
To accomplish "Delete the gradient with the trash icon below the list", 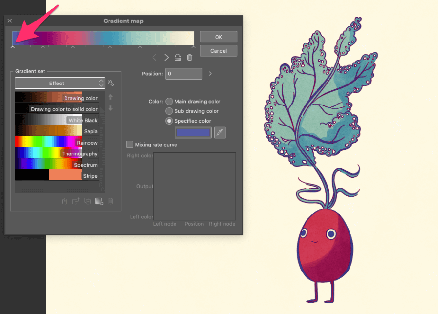I will coord(110,201).
